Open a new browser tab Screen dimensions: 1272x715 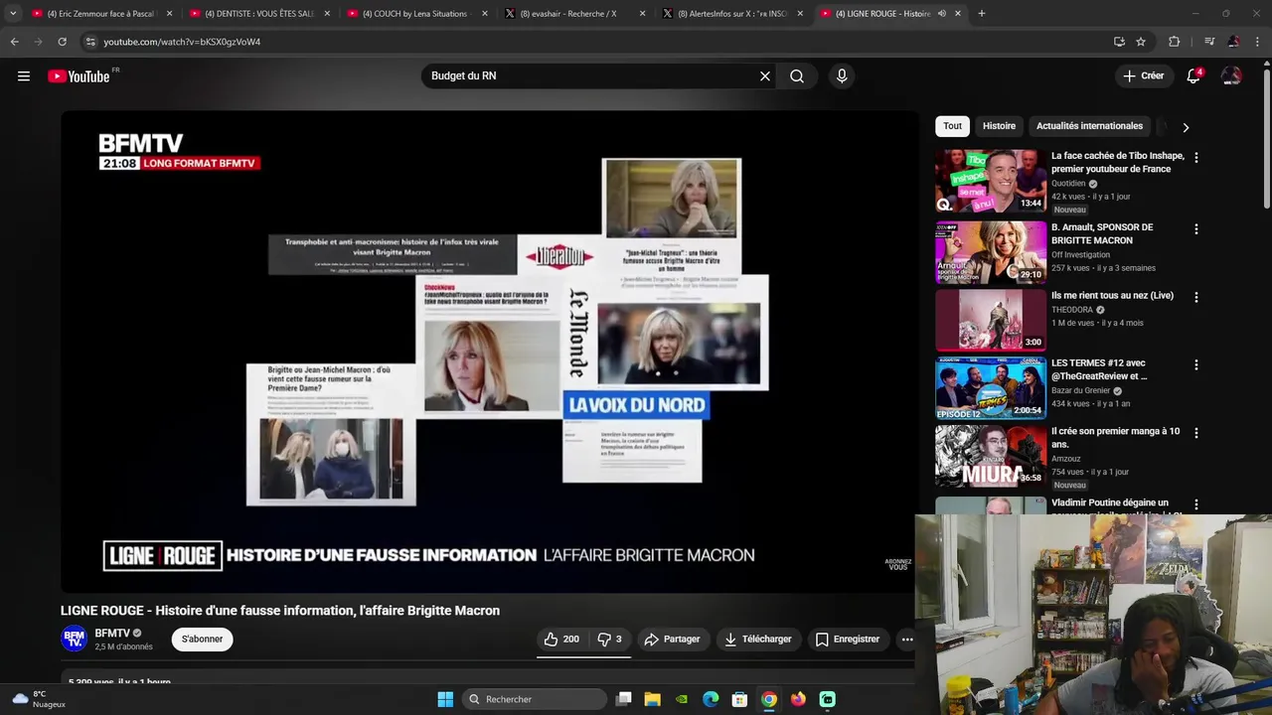pyautogui.click(x=982, y=14)
